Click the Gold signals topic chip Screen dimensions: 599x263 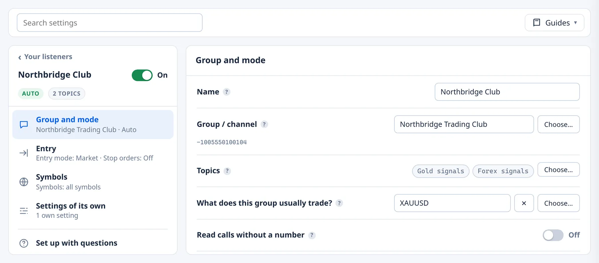click(x=441, y=171)
